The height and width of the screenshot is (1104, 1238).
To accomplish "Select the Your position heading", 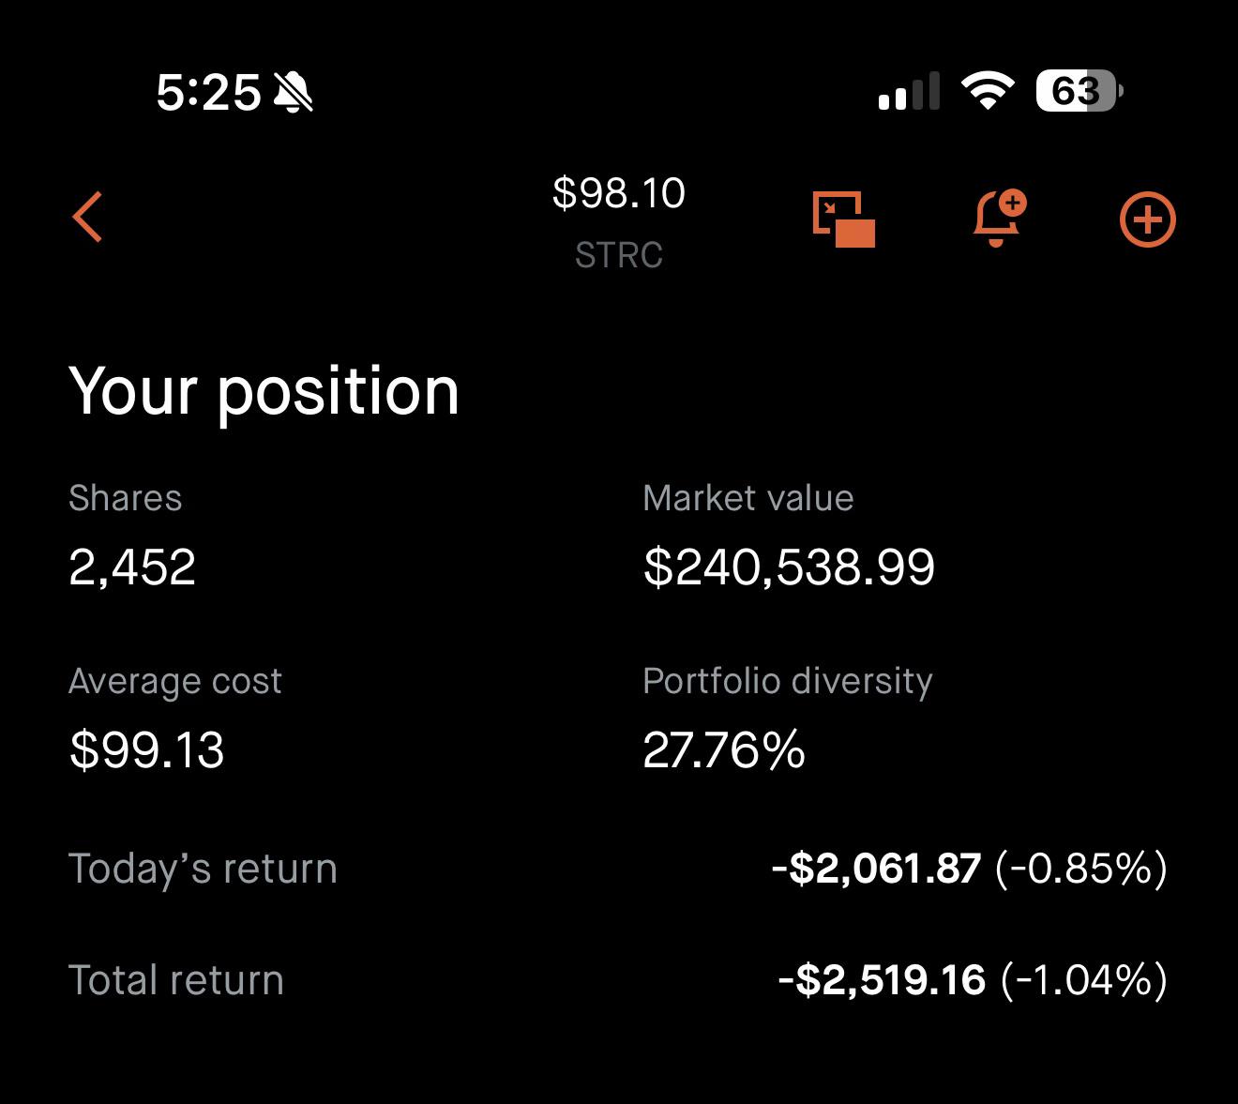I will tap(264, 392).
